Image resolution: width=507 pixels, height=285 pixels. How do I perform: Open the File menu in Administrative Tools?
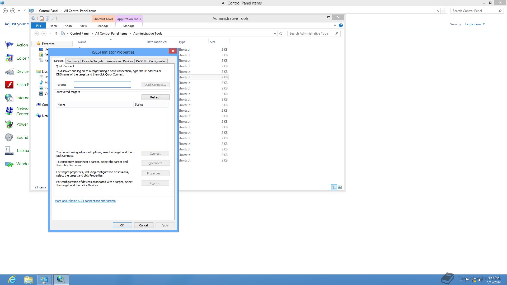point(39,26)
